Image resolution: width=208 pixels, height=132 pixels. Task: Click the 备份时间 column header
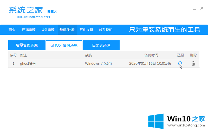coord(151,55)
